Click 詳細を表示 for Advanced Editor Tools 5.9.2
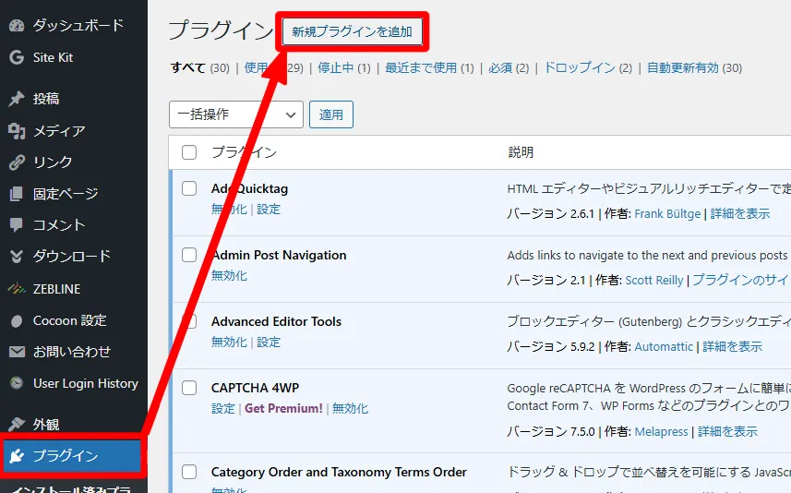Image resolution: width=791 pixels, height=493 pixels. [732, 346]
